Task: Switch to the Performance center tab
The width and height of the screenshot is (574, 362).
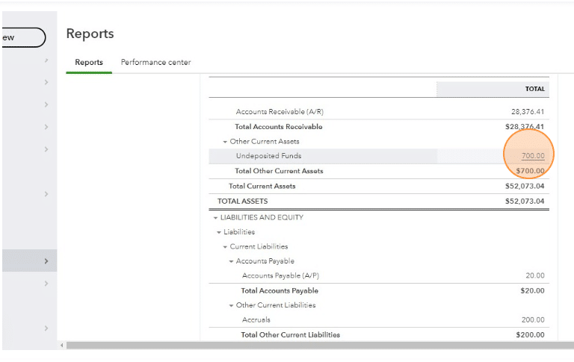Action: coord(155,62)
